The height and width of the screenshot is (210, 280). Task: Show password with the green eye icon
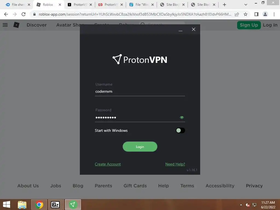(182, 117)
